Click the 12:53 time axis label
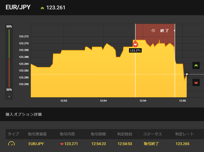204x152 pixels. click(x=64, y=101)
